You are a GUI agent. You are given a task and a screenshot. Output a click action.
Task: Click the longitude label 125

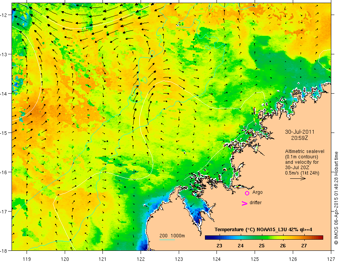pos(255,259)
